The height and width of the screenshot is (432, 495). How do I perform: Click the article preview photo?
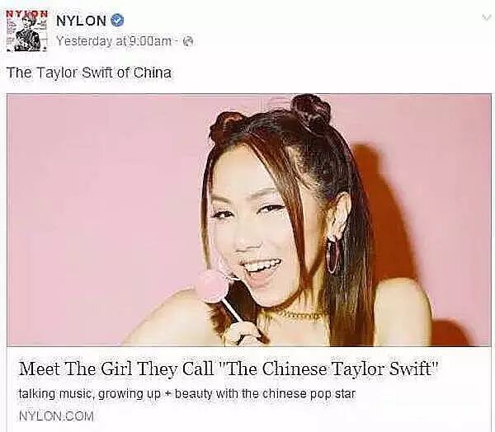click(249, 220)
